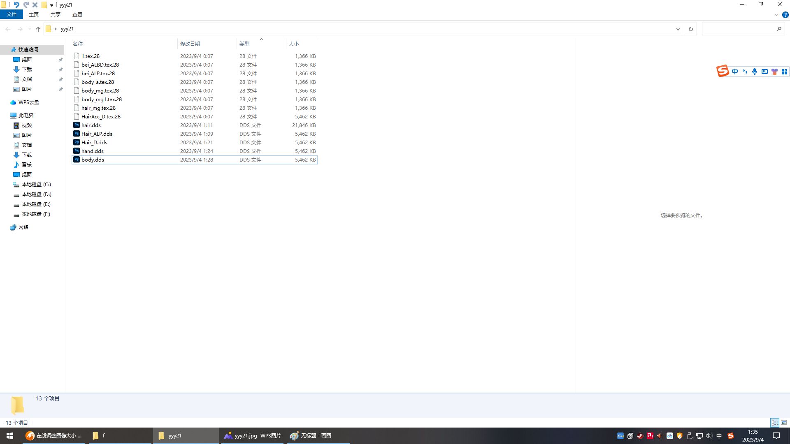Open the 查看 ribbon tab
Screen dimensions: 790x444
click(77, 15)
